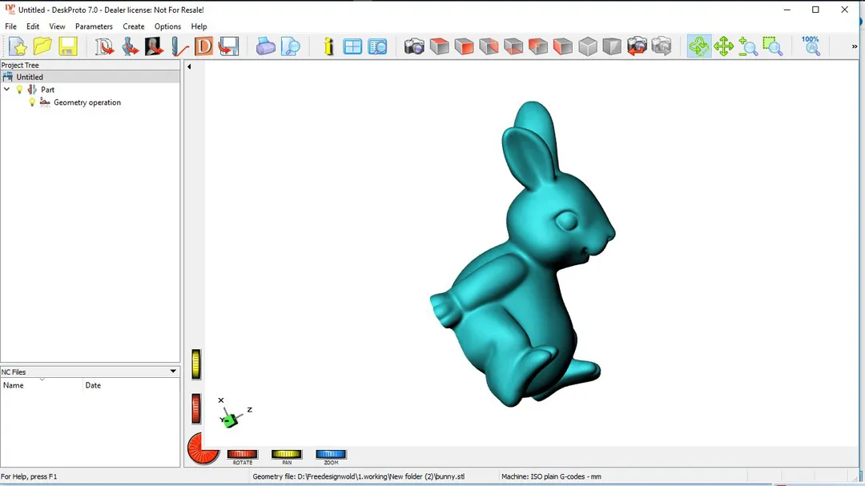Save the project using the floppy disk icon

click(x=68, y=46)
